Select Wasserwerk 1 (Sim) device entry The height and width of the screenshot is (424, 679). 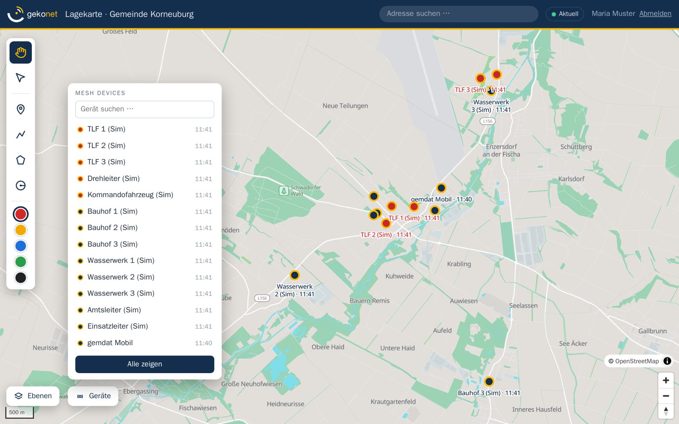click(x=145, y=260)
